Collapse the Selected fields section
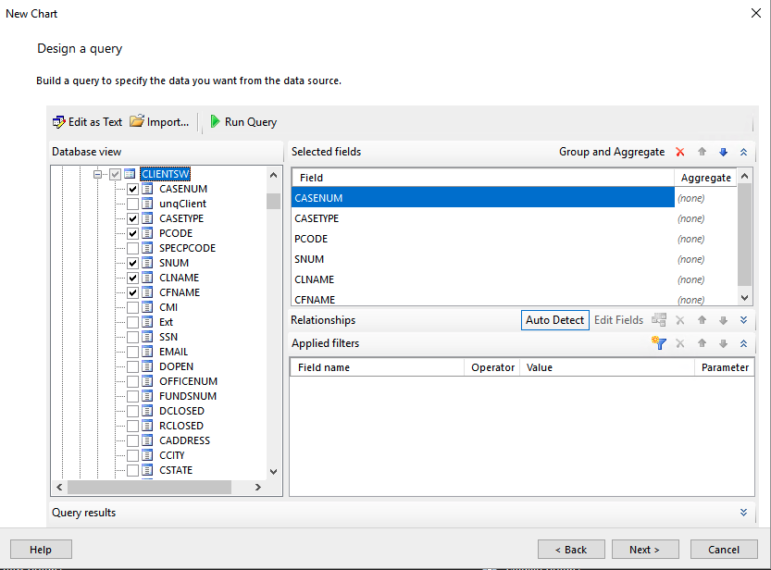The width and height of the screenshot is (771, 570). 743,152
